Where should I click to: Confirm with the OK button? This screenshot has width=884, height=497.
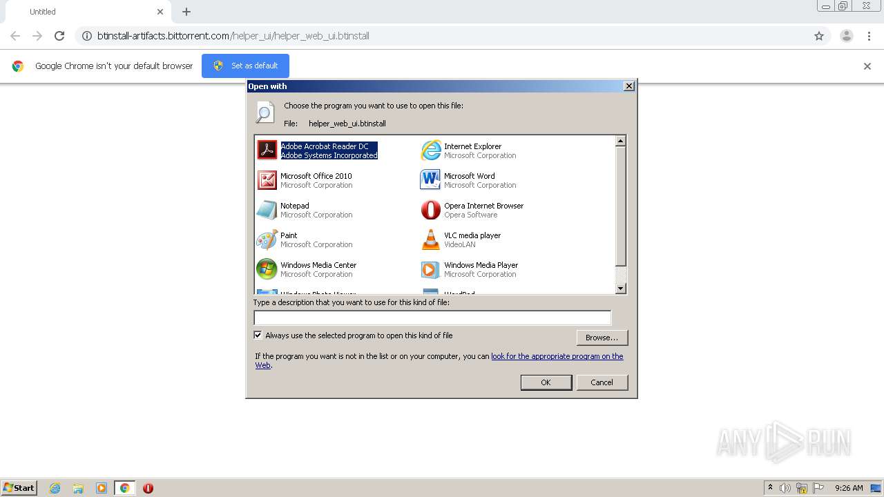click(x=546, y=382)
